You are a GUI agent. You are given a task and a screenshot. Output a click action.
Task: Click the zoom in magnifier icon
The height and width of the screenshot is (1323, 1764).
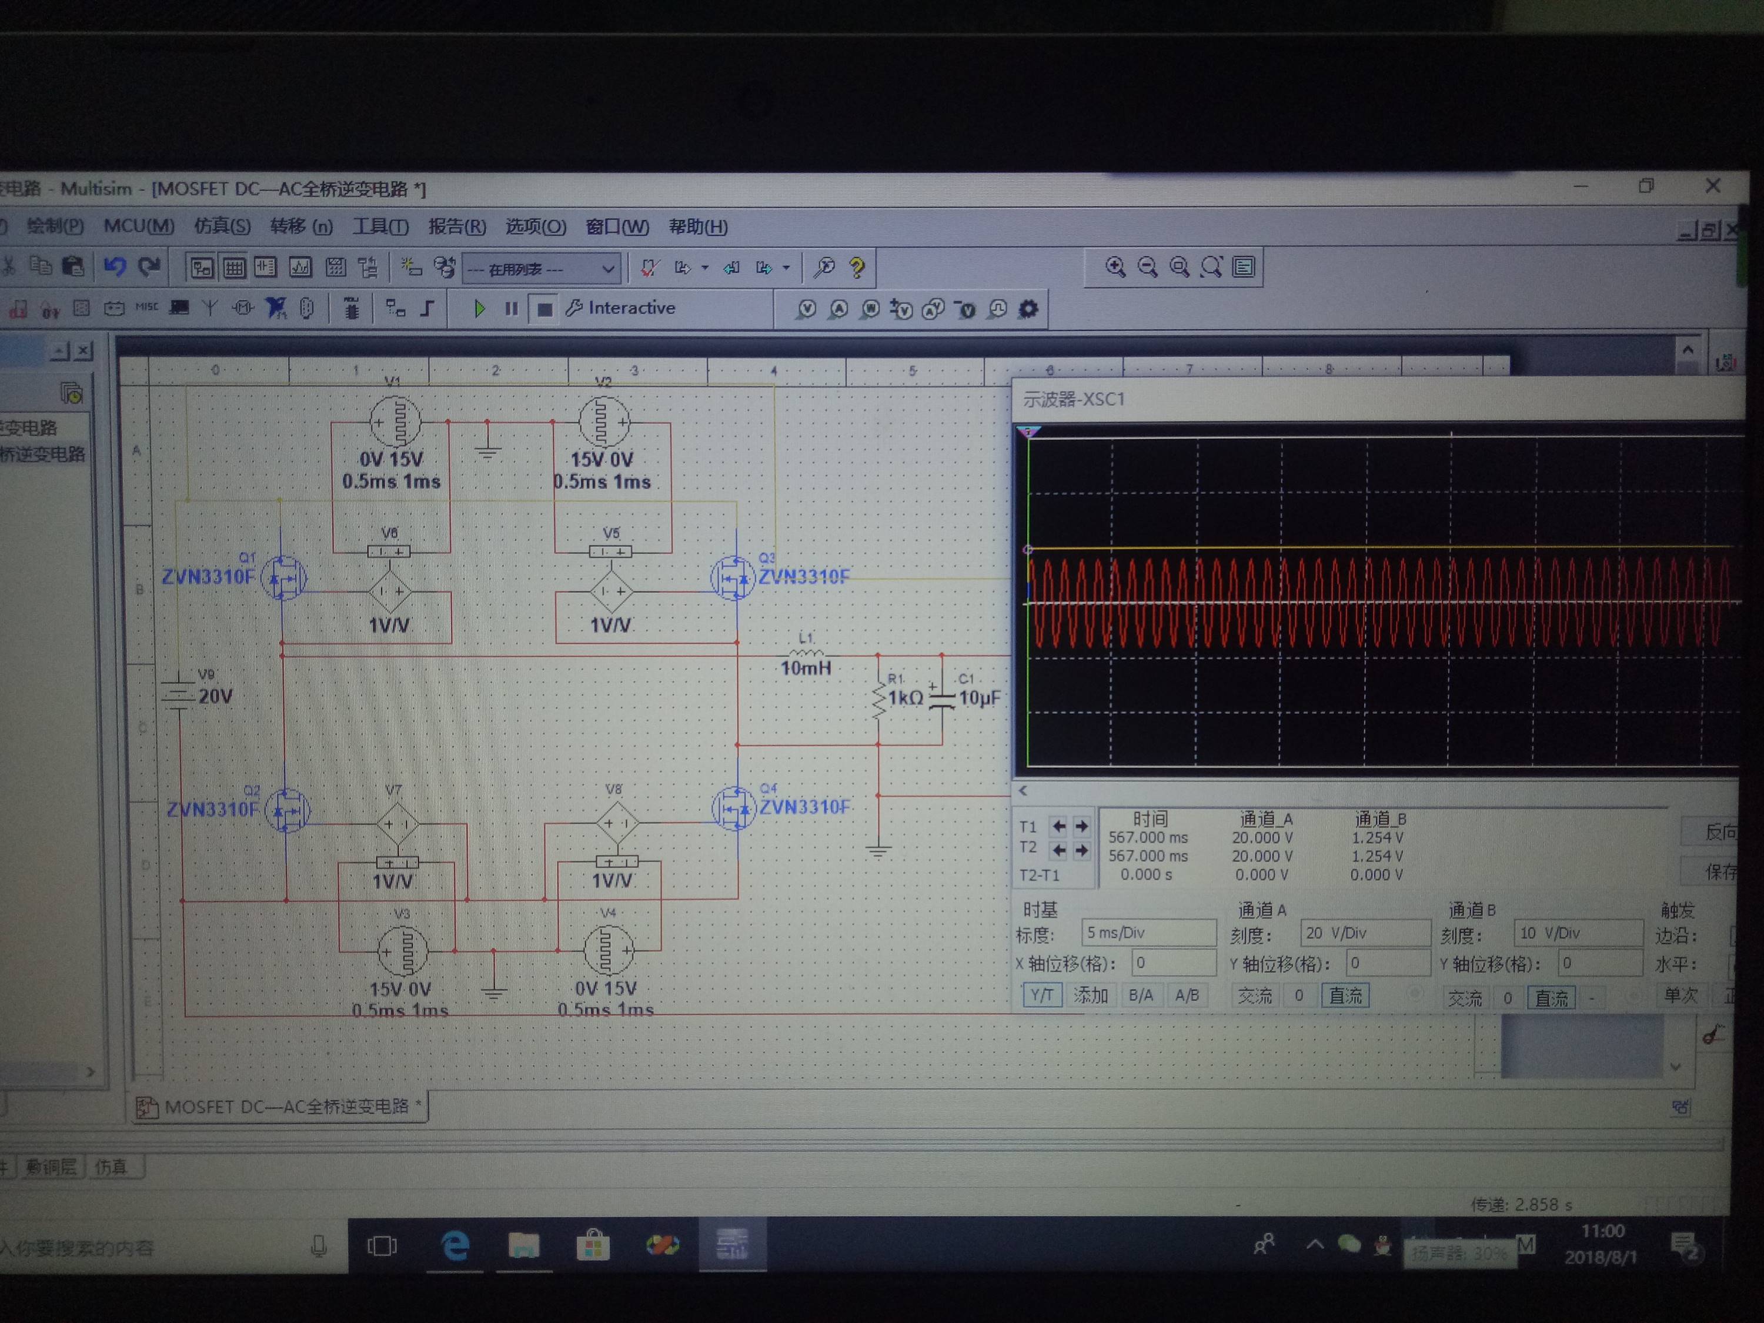(x=1115, y=267)
